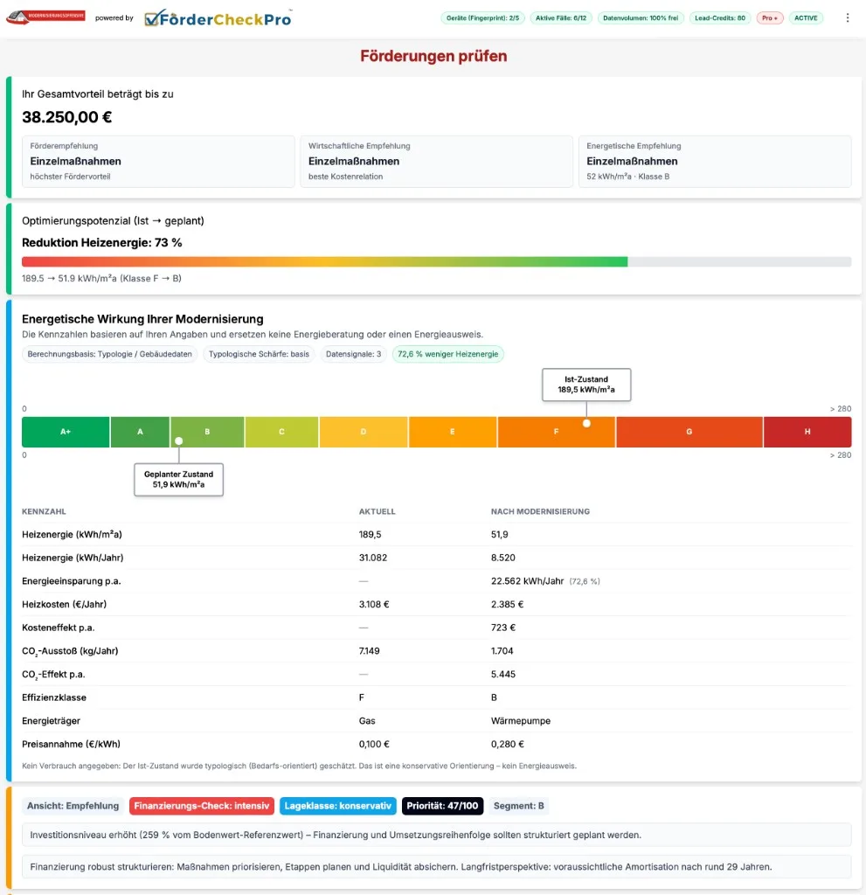Click the ACTIVE status badge
The image size is (866, 895).
[806, 18]
